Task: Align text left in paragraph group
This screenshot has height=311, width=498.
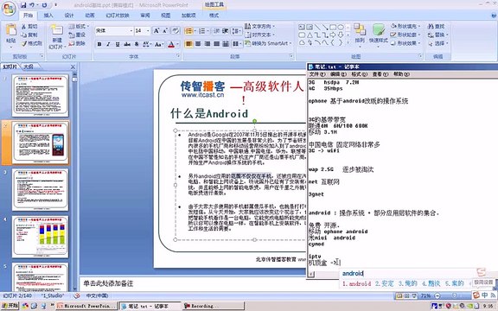Action: pyautogui.click(x=188, y=44)
